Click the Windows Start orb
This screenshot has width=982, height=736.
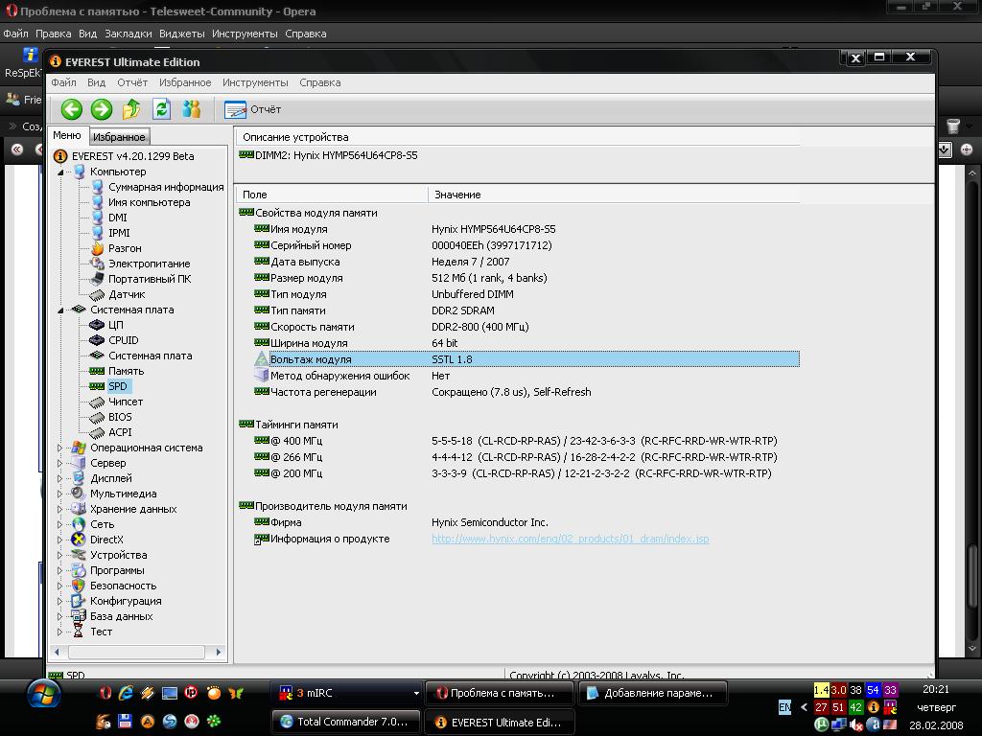(x=45, y=694)
